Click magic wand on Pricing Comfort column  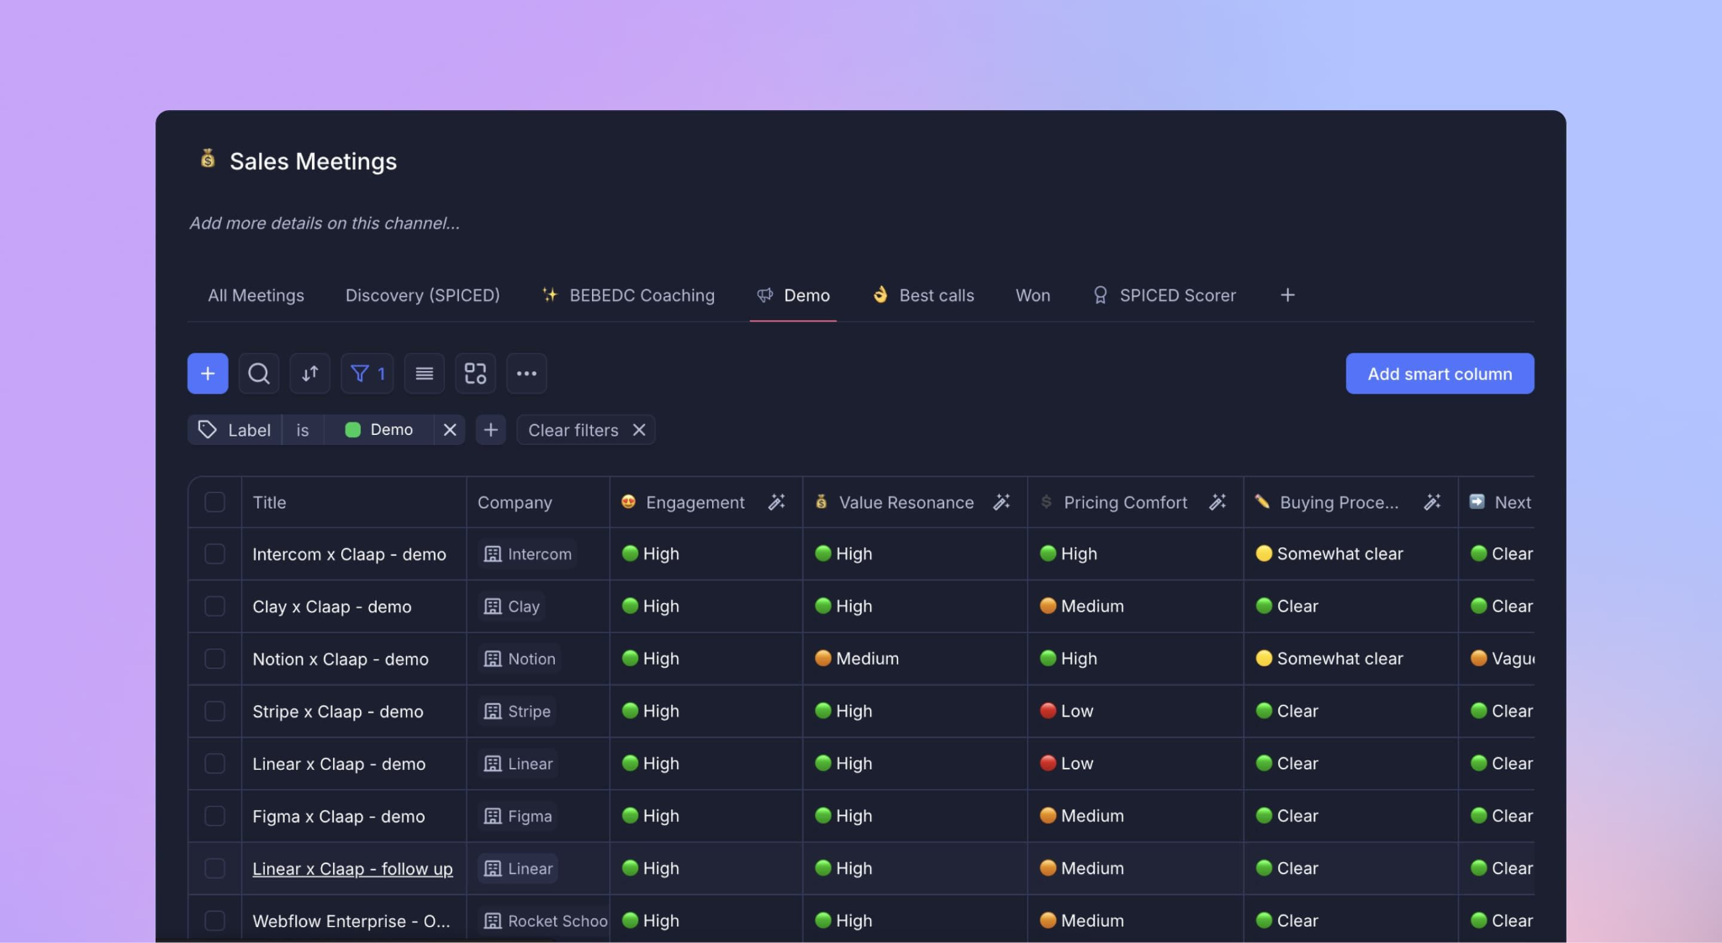tap(1217, 502)
